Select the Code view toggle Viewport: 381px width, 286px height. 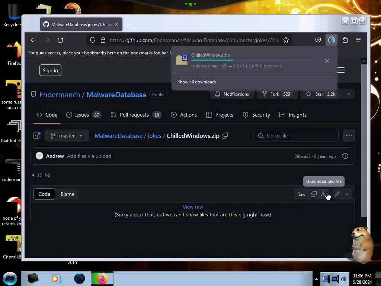[x=44, y=194]
